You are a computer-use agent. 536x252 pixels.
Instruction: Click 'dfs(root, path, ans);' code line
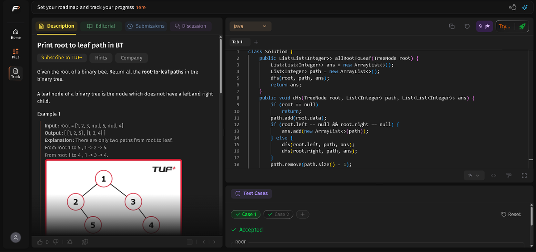coord(300,78)
